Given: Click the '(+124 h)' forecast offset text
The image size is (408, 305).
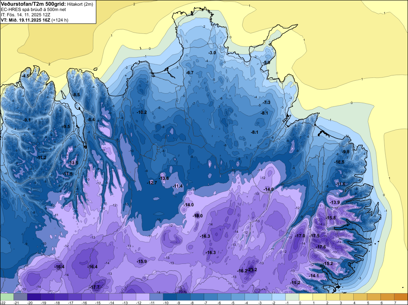Looking at the screenshot, I should tap(60, 20).
